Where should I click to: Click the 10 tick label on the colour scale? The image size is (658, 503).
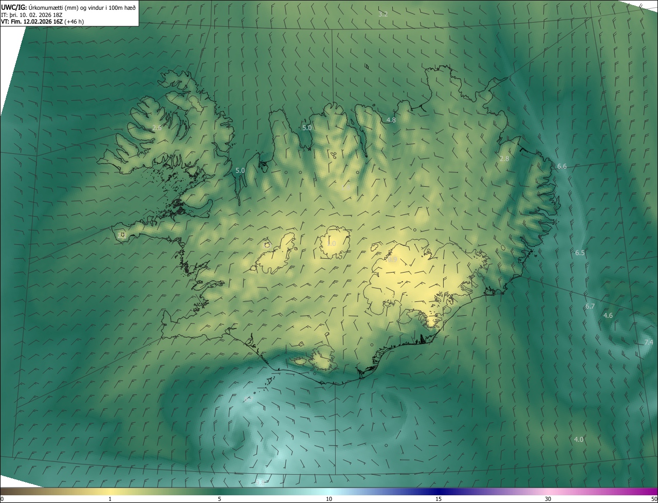tap(329, 499)
